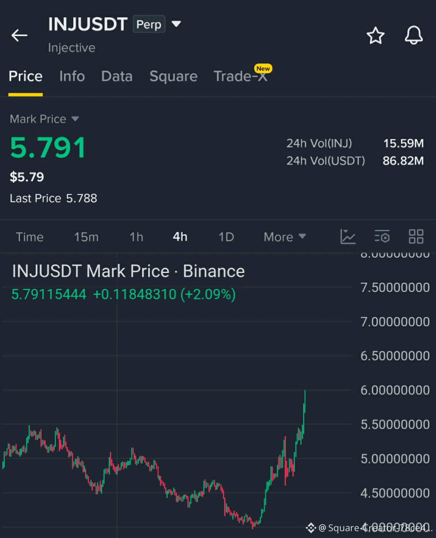Tap the Perp contract badge
This screenshot has width=436, height=538.
pyautogui.click(x=149, y=24)
